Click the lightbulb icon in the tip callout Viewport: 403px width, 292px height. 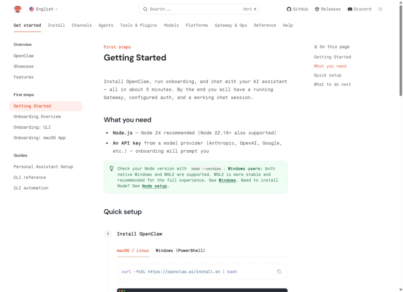(x=111, y=168)
